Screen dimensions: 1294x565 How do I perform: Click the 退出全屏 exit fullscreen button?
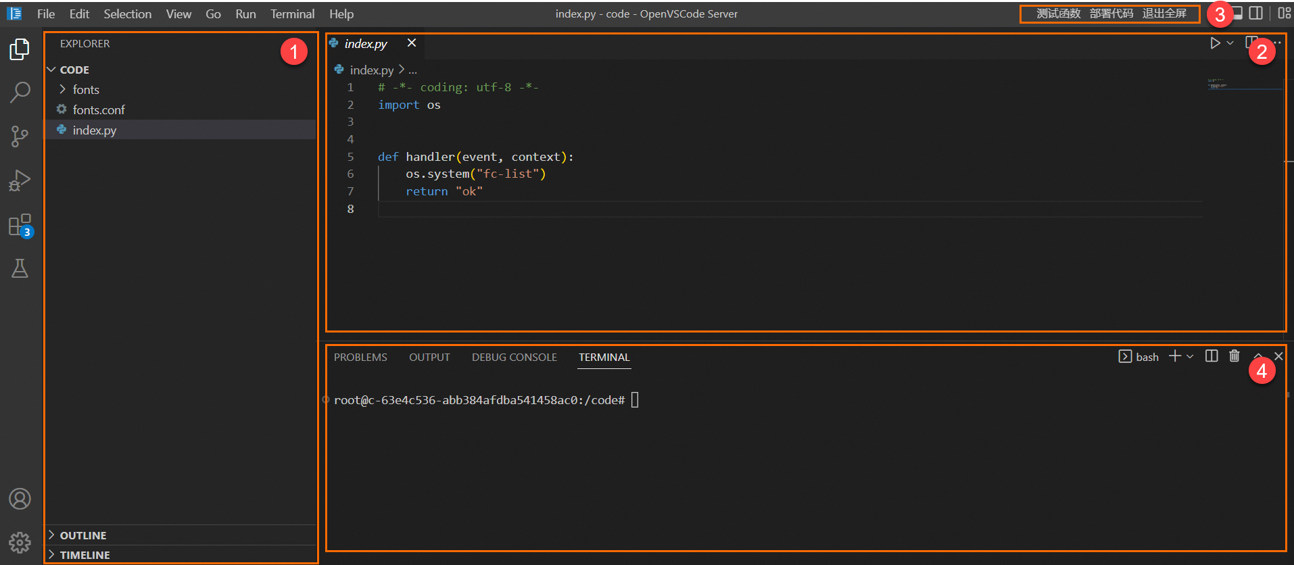(1164, 14)
